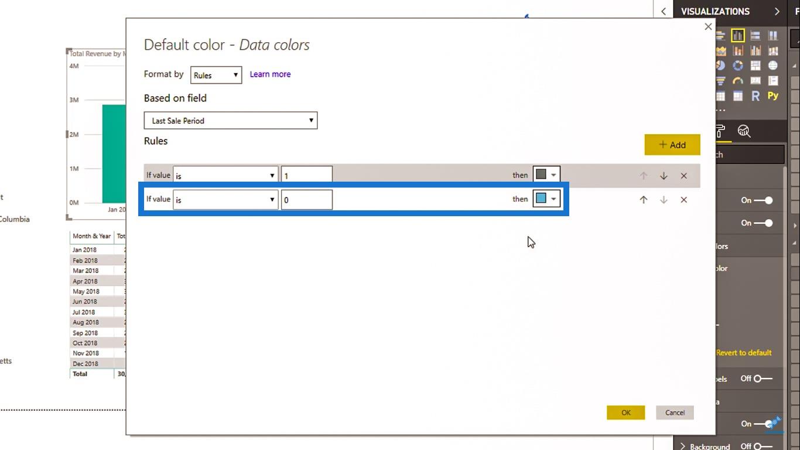This screenshot has width=800, height=450.
Task: Enable the Off switch below Revert to default
Action: pyautogui.click(x=763, y=379)
